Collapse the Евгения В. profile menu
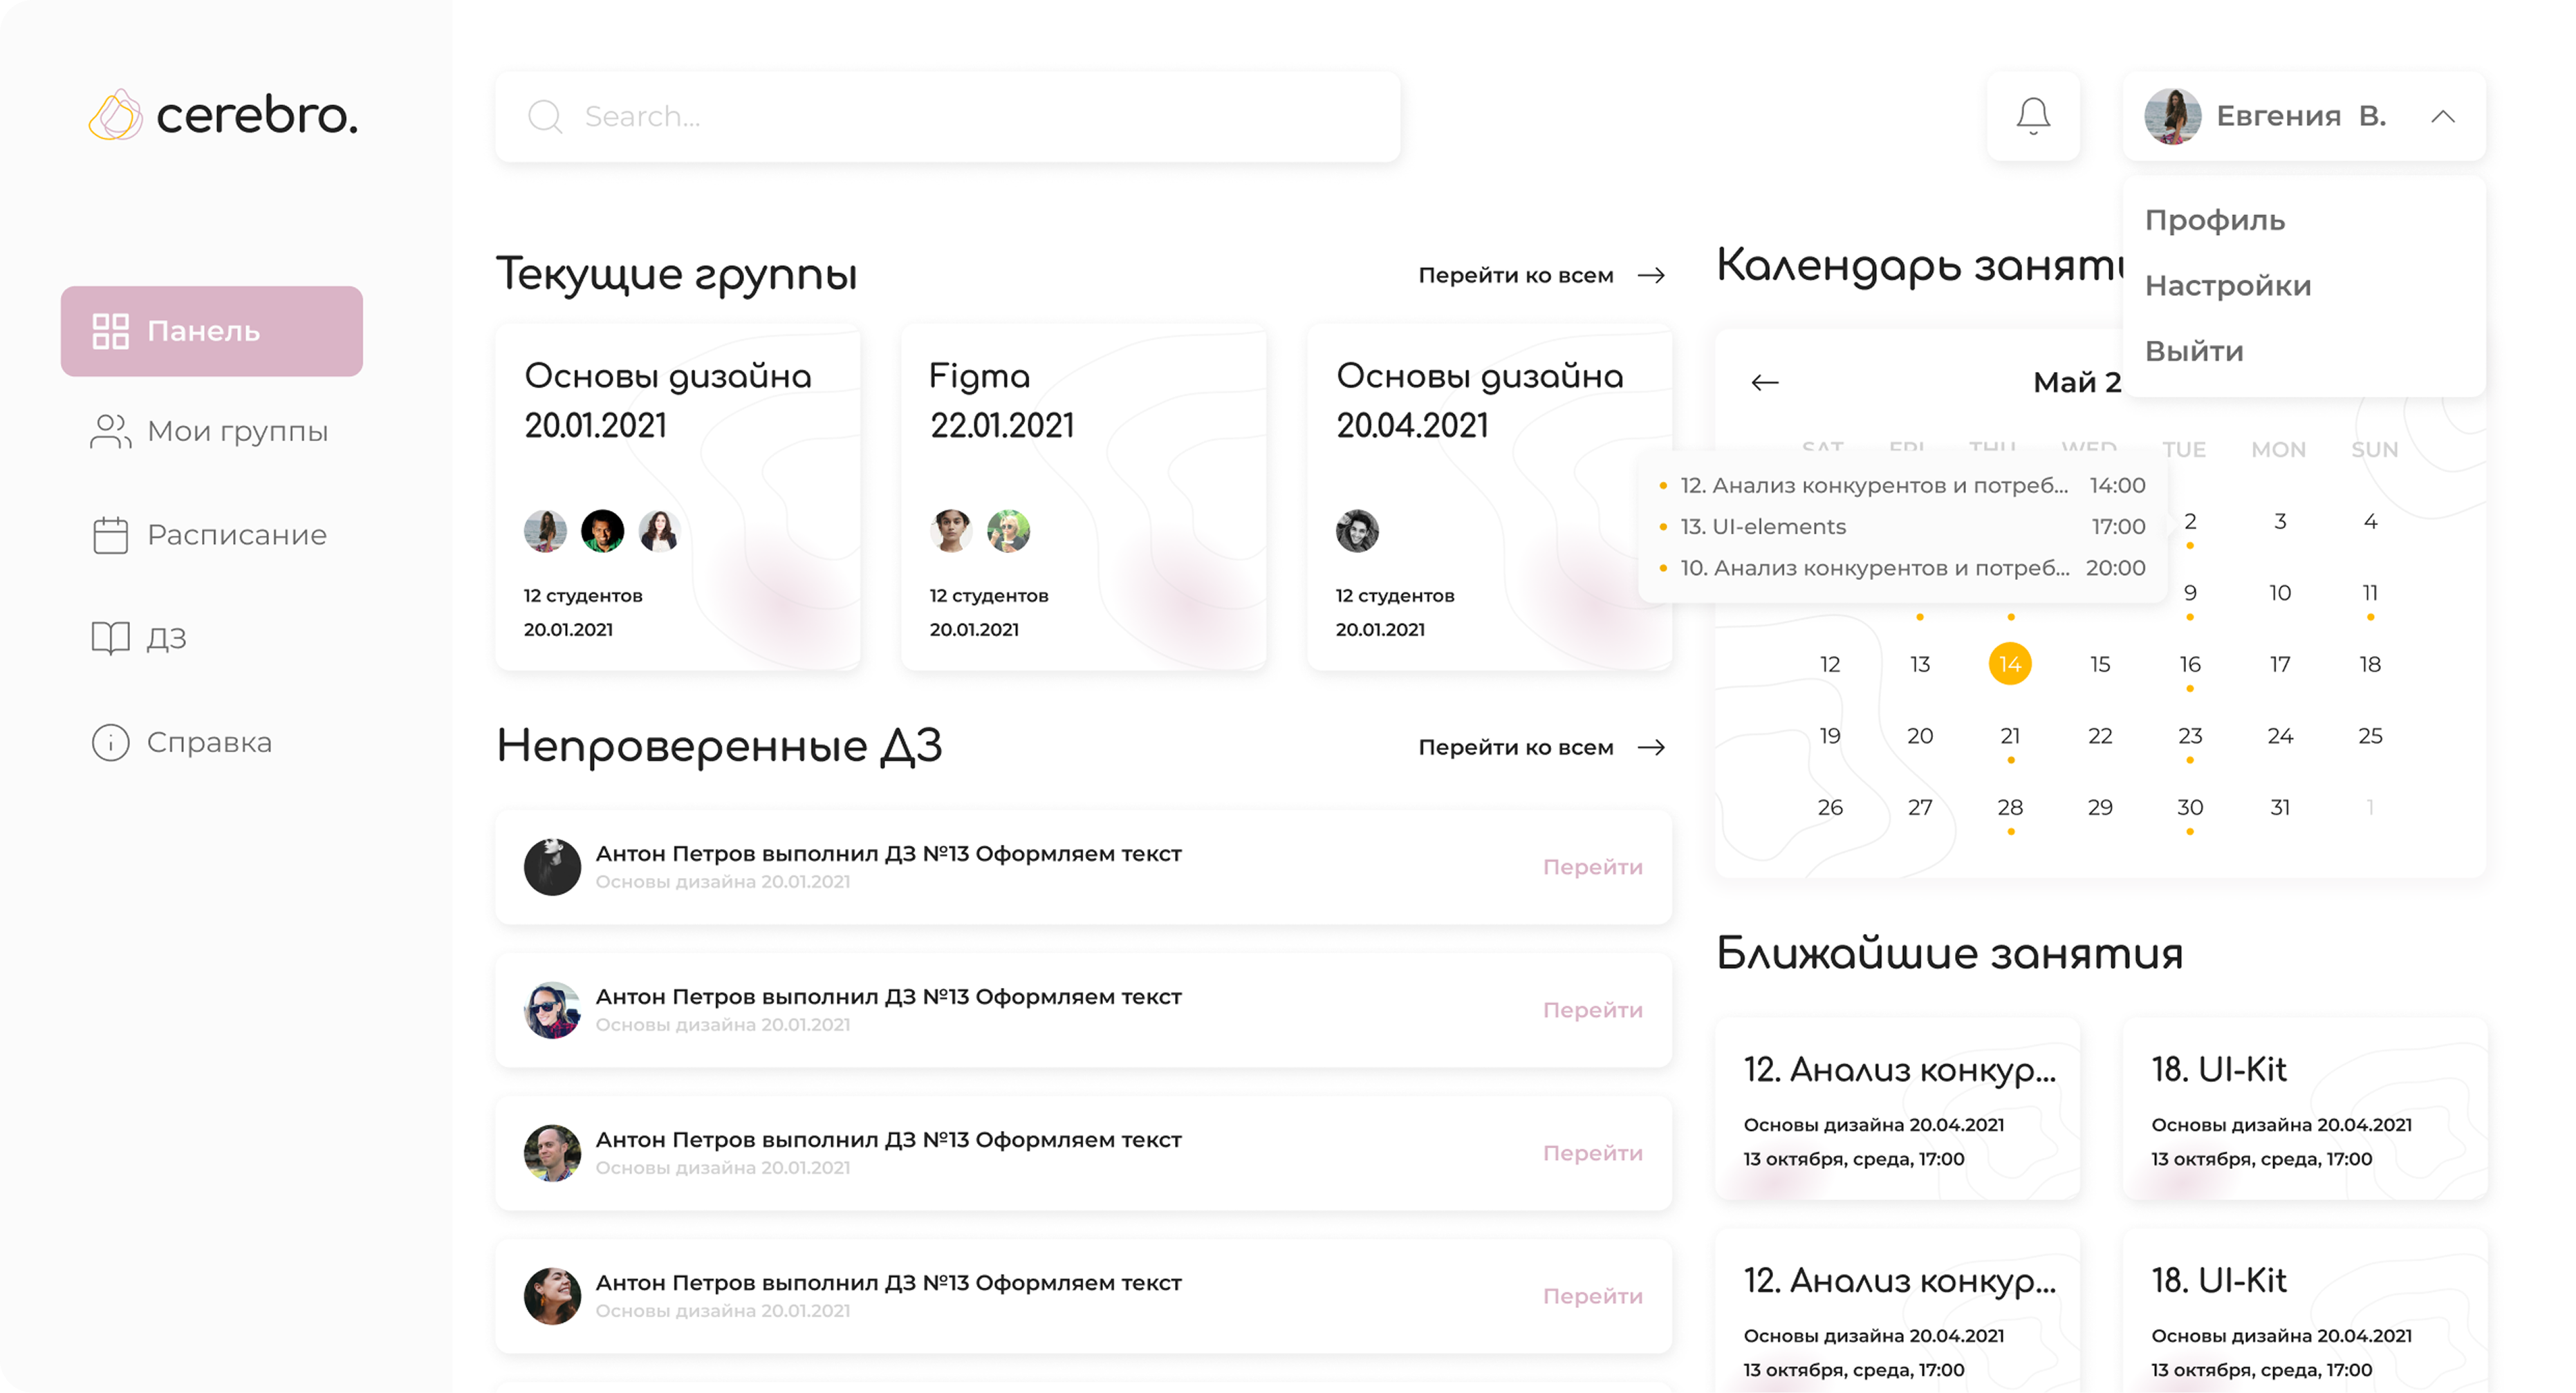The width and height of the screenshot is (2576, 1393). click(2444, 116)
